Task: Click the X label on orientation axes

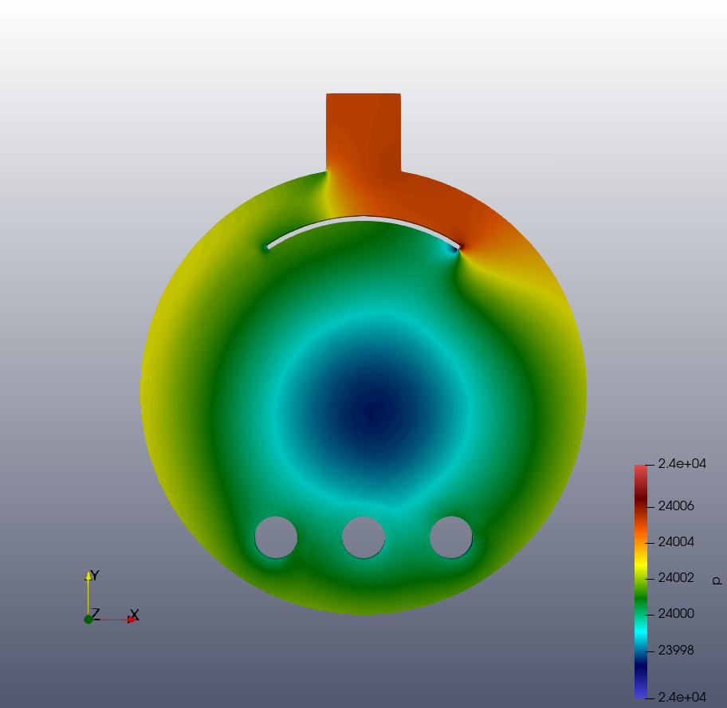Action: (135, 615)
